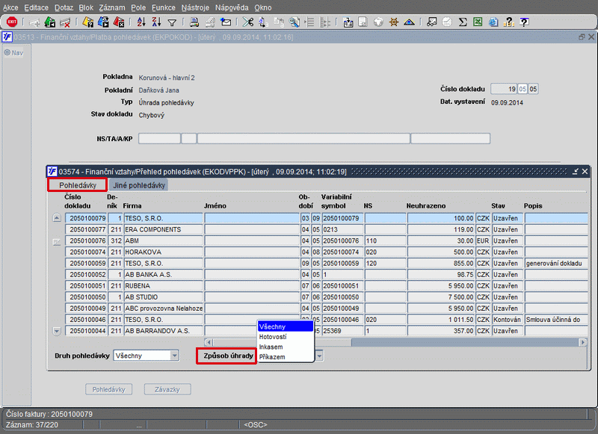This screenshot has width=598, height=434.
Task: Switch to the Jiné pohledávky tab
Action: (139, 185)
